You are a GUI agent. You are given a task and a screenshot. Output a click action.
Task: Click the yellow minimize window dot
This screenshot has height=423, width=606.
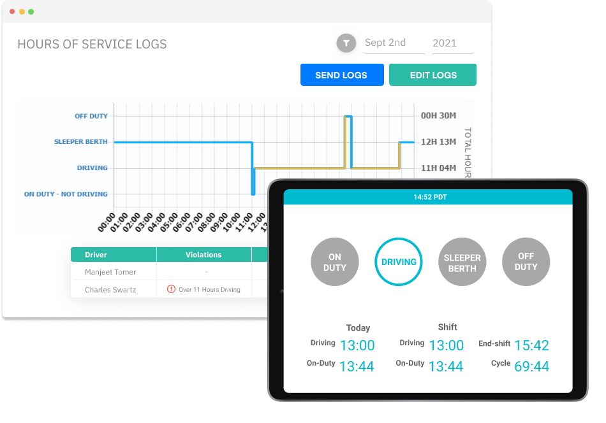[x=22, y=12]
